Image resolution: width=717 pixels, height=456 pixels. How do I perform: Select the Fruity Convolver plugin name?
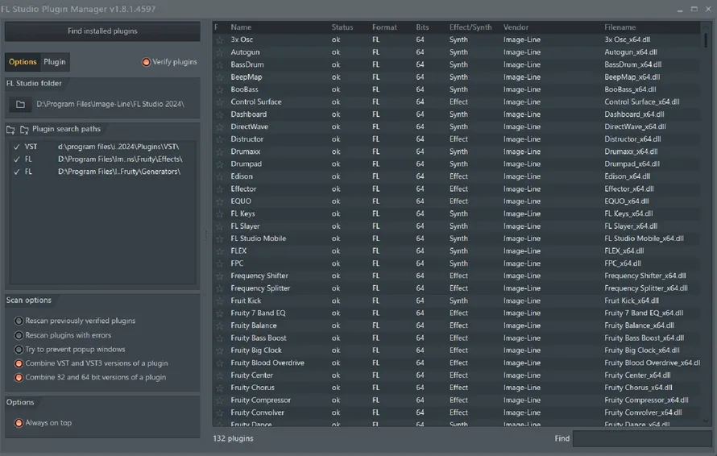coord(257,412)
